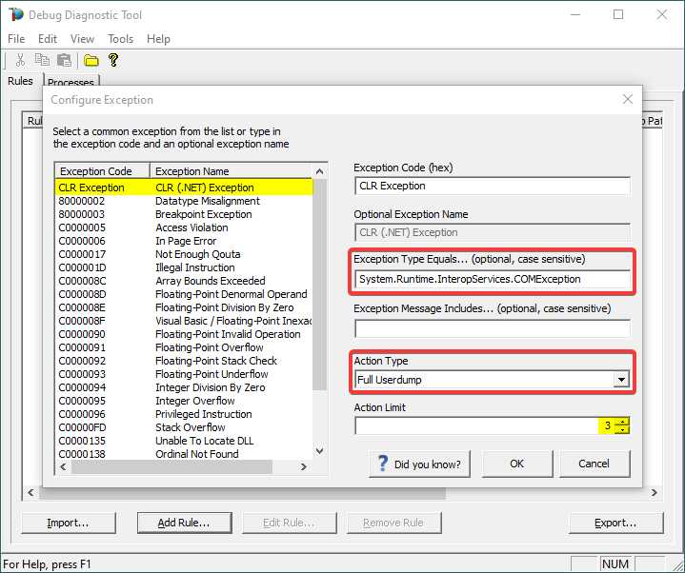Increase Action Limit with up spinner arrow

pyautogui.click(x=621, y=422)
